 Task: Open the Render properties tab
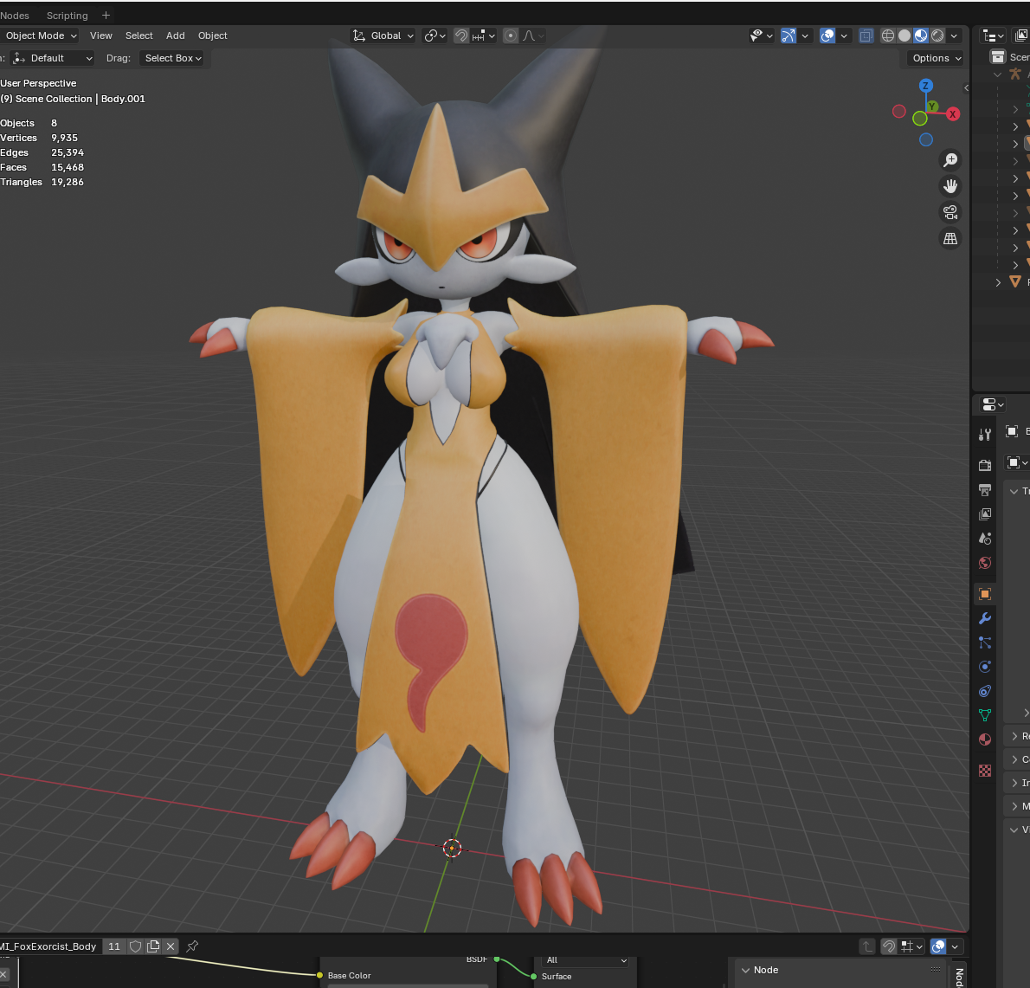pyautogui.click(x=985, y=465)
